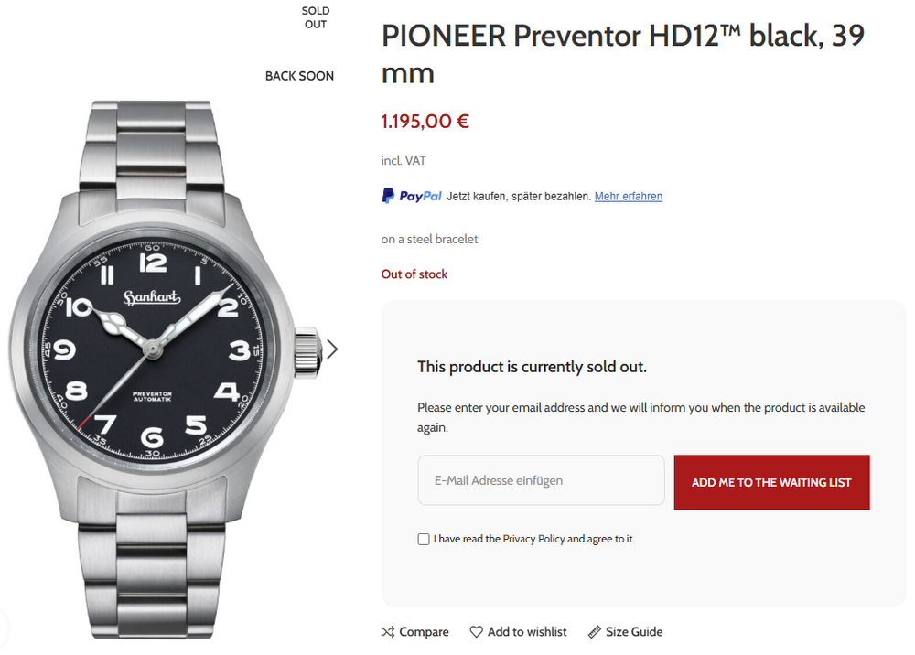
Task: Click the PayPal logo
Action: click(x=412, y=196)
